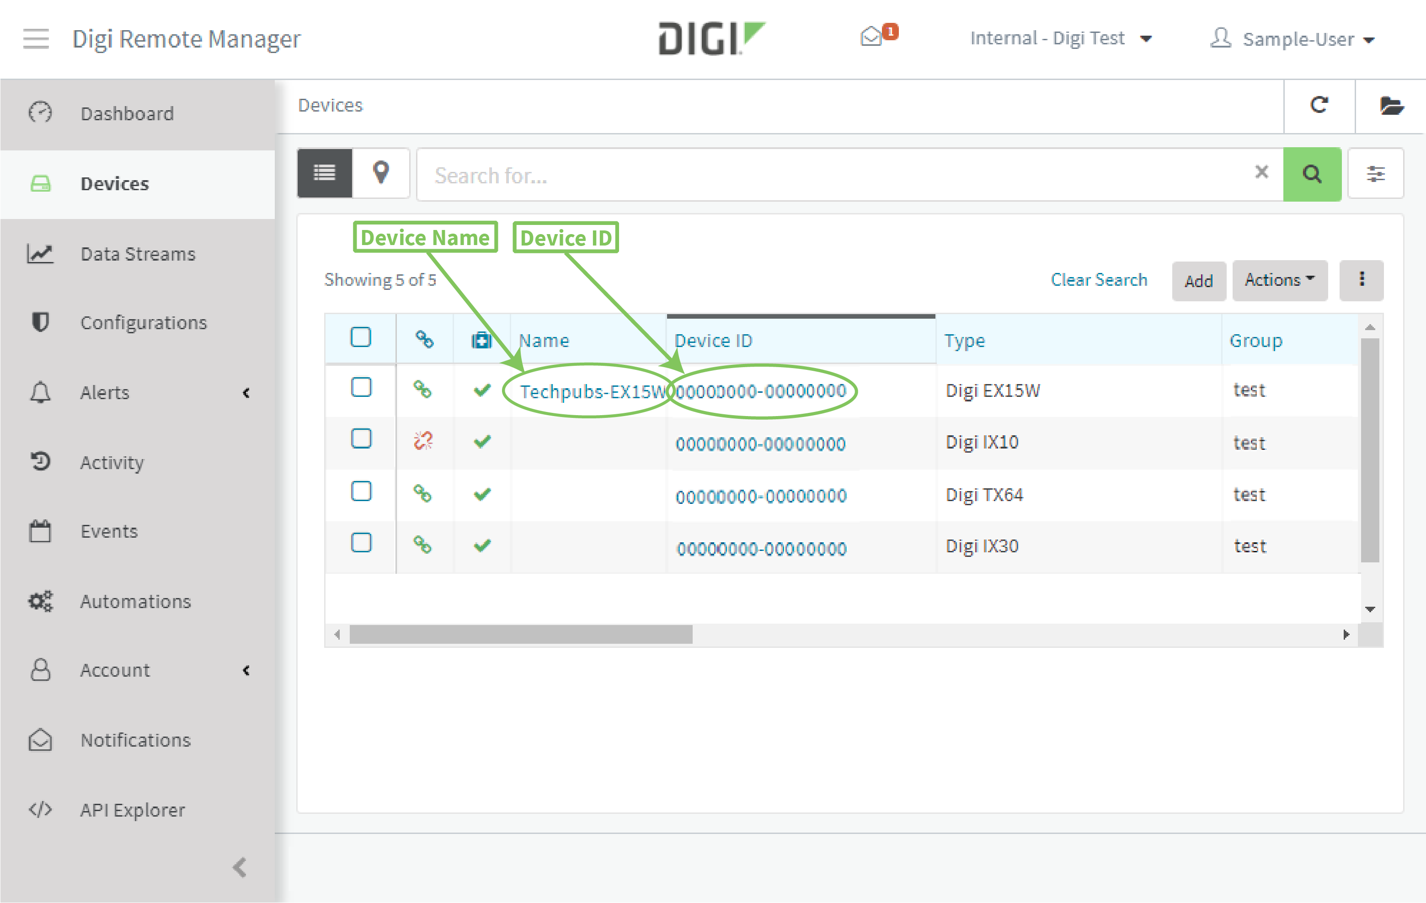
Task: Open Device ID link for Digi EX15W
Action: [x=761, y=391]
